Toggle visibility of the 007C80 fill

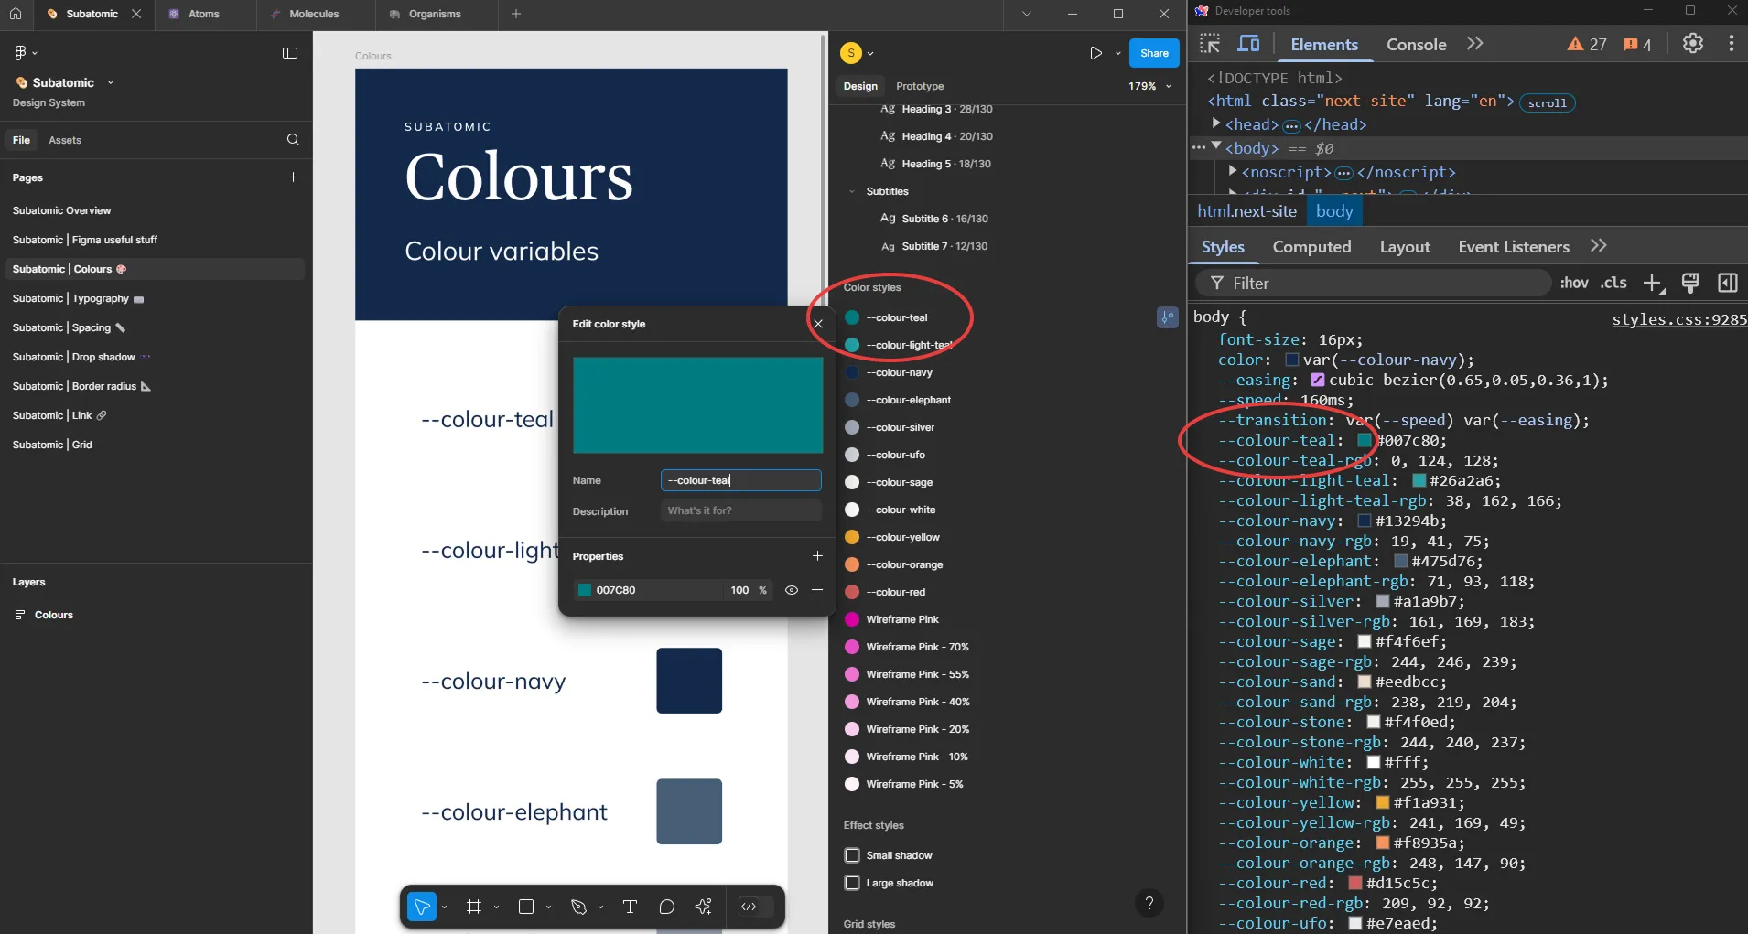[x=792, y=590]
